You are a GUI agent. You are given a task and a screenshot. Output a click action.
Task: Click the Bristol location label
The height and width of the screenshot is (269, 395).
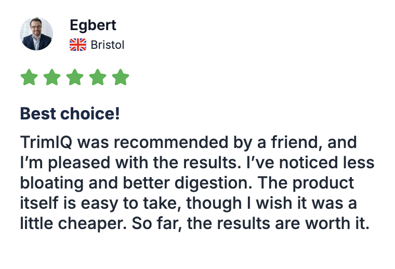(x=108, y=45)
